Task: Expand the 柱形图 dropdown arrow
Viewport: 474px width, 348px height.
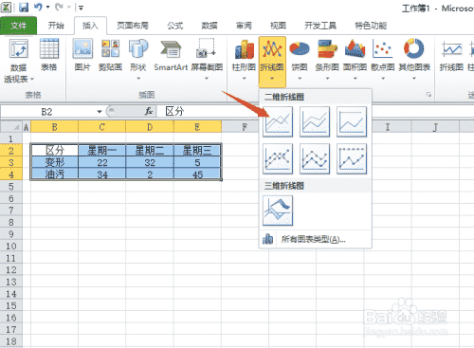Action: point(244,78)
